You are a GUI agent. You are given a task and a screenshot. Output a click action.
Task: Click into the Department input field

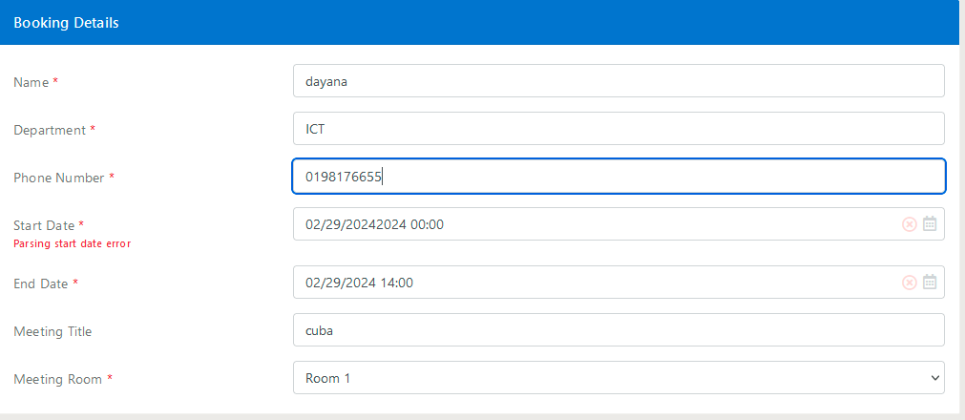click(619, 129)
